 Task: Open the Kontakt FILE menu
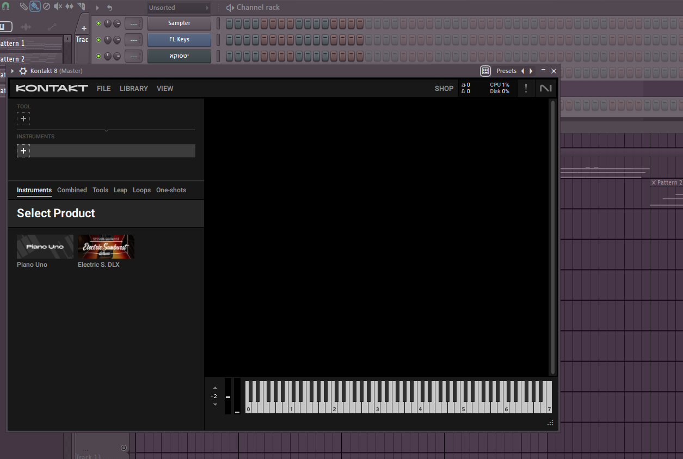coord(103,88)
